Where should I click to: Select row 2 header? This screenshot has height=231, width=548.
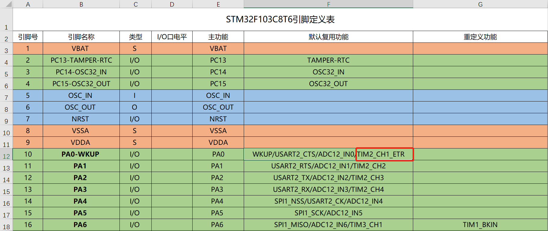6,37
